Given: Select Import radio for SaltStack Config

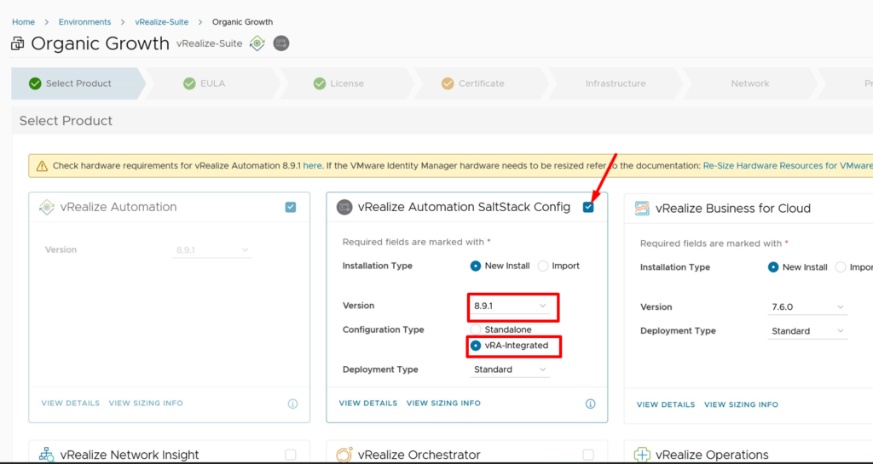Looking at the screenshot, I should [x=543, y=266].
